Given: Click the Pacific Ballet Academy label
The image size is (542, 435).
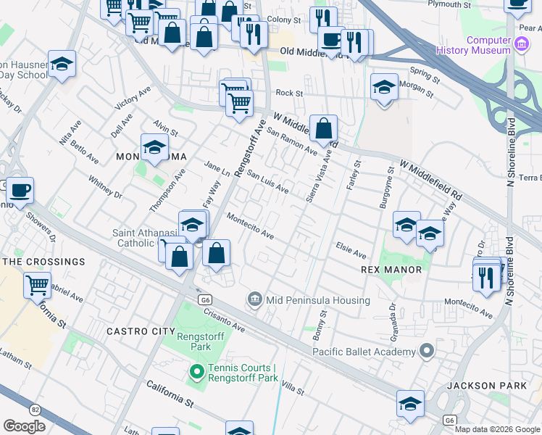Looking at the screenshot, I should click(x=364, y=352).
